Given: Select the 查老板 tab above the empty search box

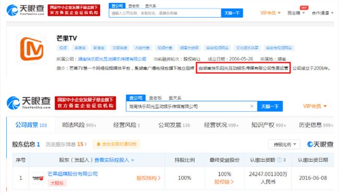Looking at the screenshot, I should tap(134, 6).
